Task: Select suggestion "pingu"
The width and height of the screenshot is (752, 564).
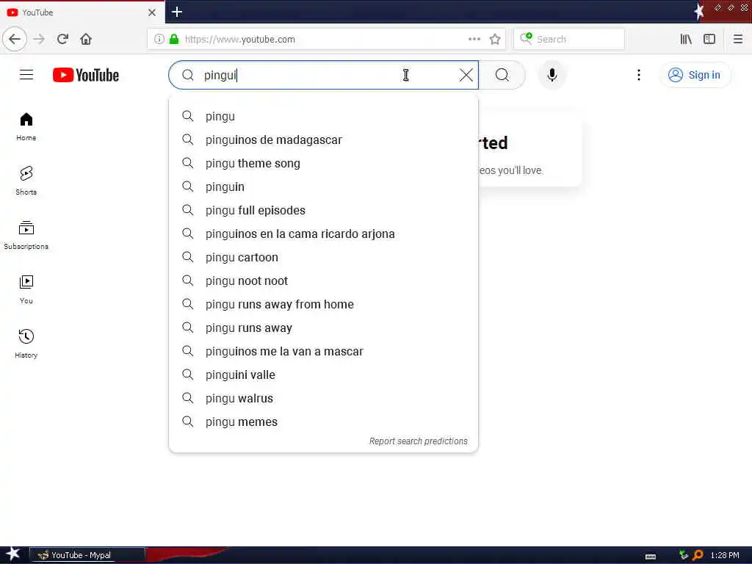Action: (324, 116)
